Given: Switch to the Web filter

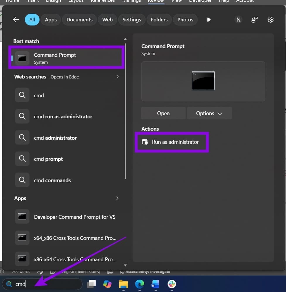Looking at the screenshot, I should [107, 20].
